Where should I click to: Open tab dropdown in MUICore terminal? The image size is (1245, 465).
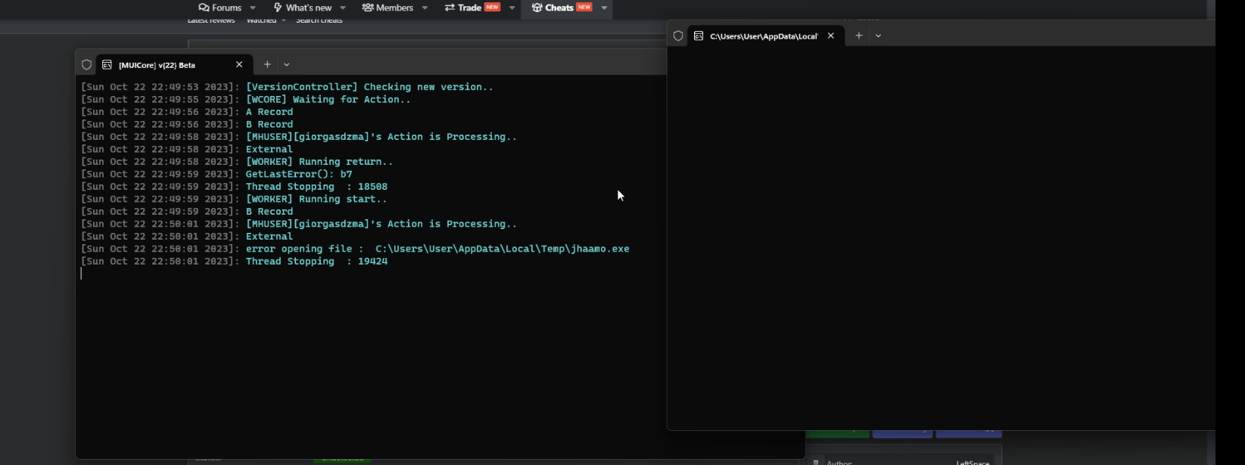tap(287, 65)
